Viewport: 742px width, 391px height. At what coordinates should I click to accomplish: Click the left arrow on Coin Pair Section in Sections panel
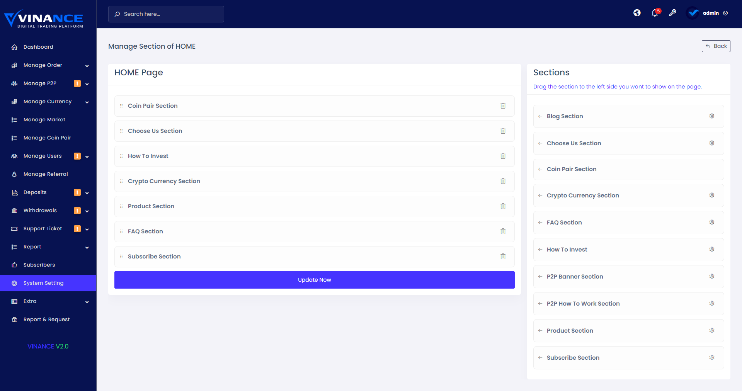(x=540, y=169)
